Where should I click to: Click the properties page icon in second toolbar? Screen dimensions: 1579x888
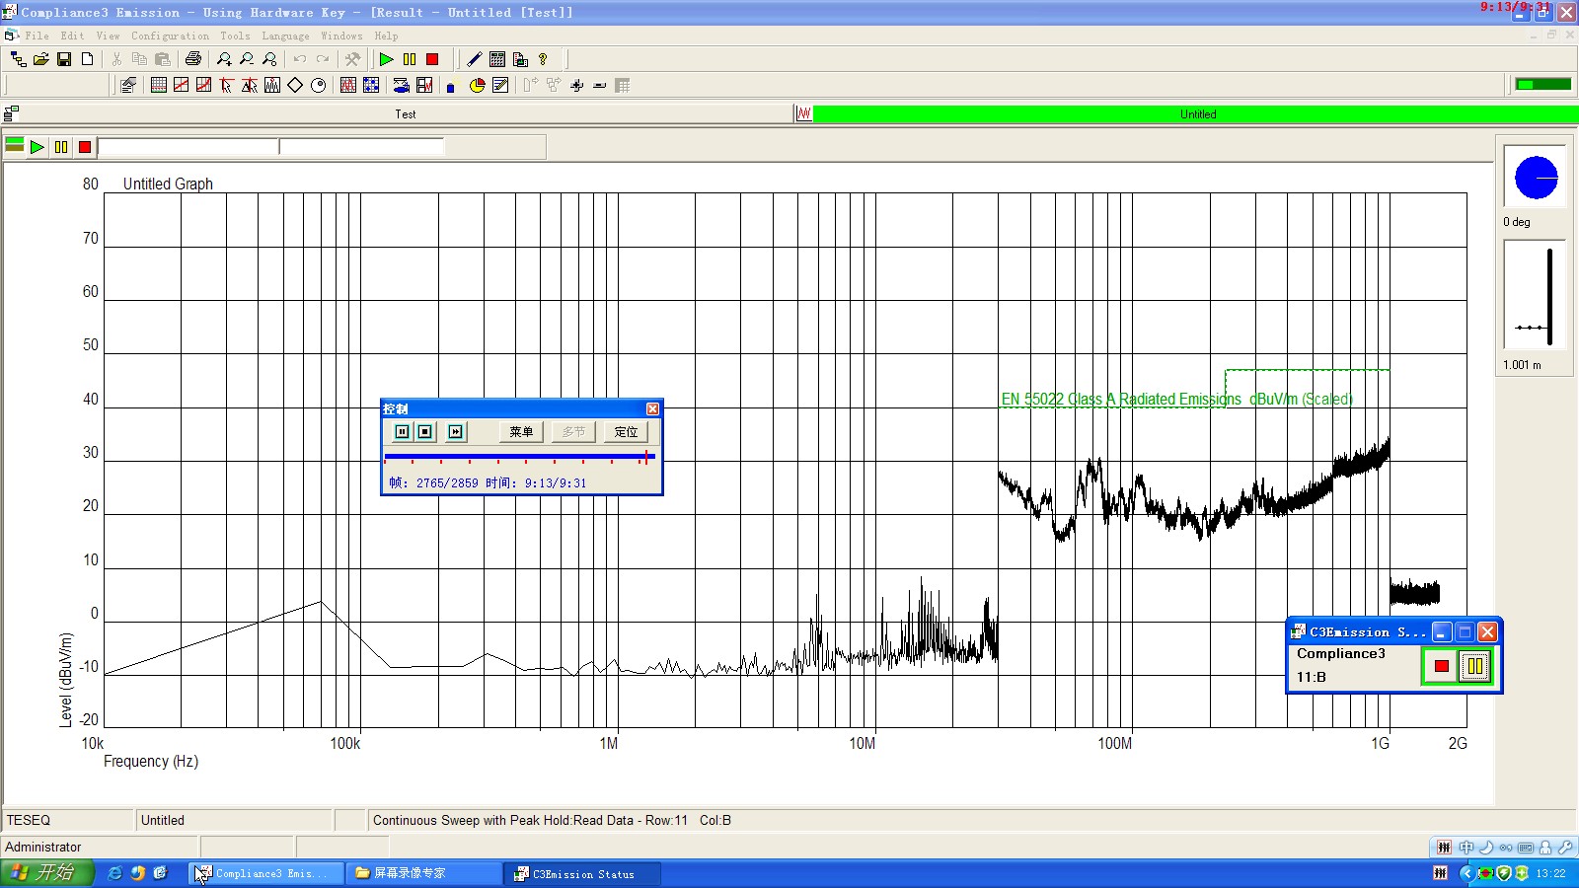click(x=128, y=86)
